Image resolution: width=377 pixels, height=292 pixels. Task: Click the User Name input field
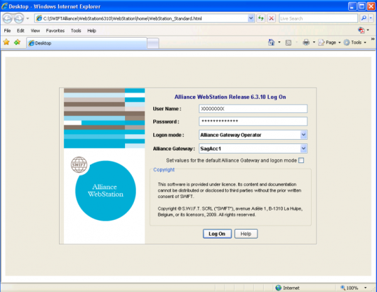(253, 108)
